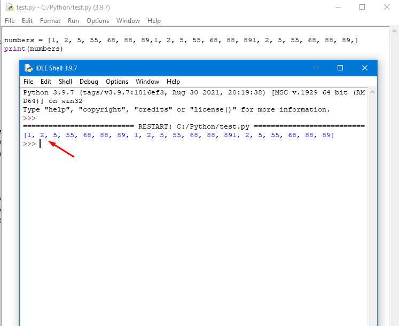This screenshot has width=399, height=326.
Task: Click the print(numbers) line in editor
Action: (x=33, y=49)
